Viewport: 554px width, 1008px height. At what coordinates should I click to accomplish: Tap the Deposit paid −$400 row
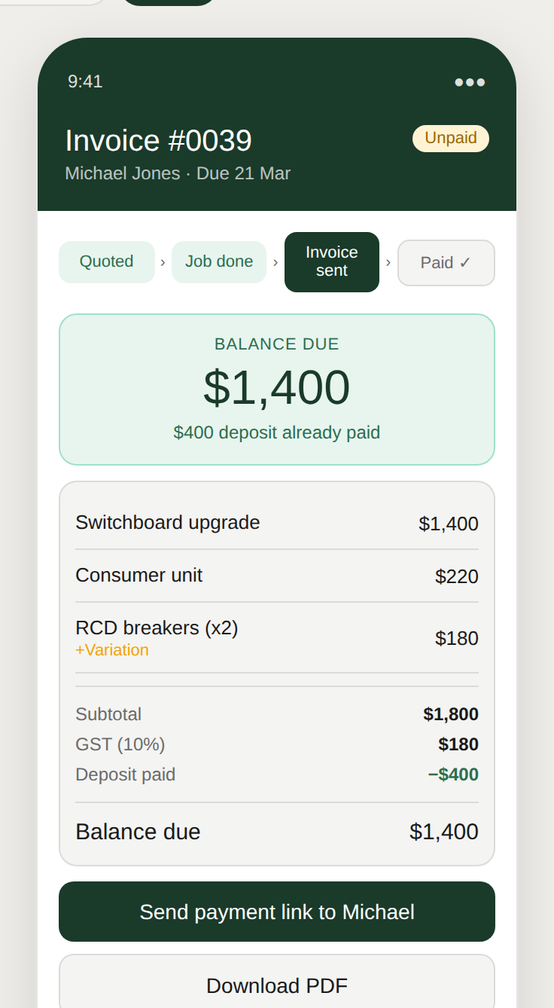coord(276,774)
